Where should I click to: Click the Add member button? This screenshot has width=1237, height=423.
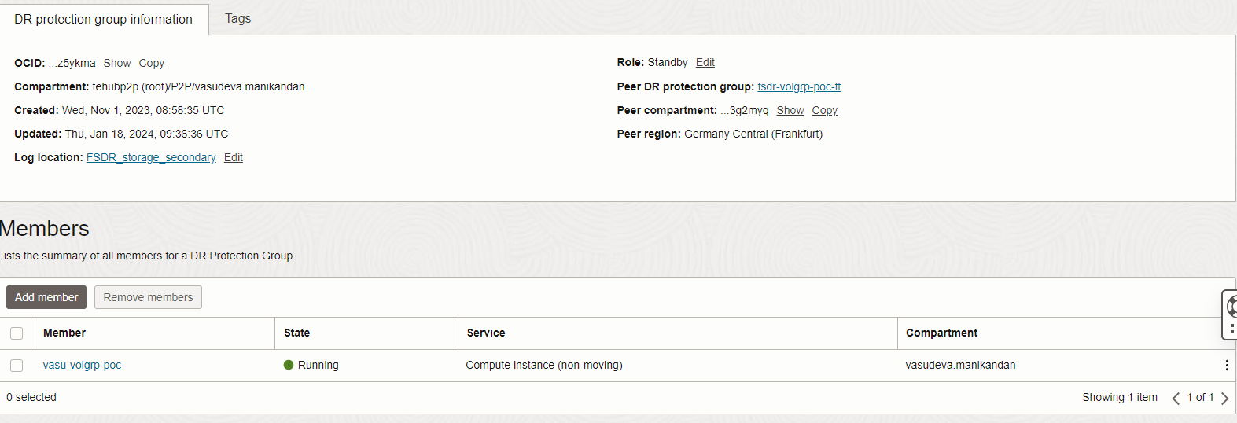[46, 297]
